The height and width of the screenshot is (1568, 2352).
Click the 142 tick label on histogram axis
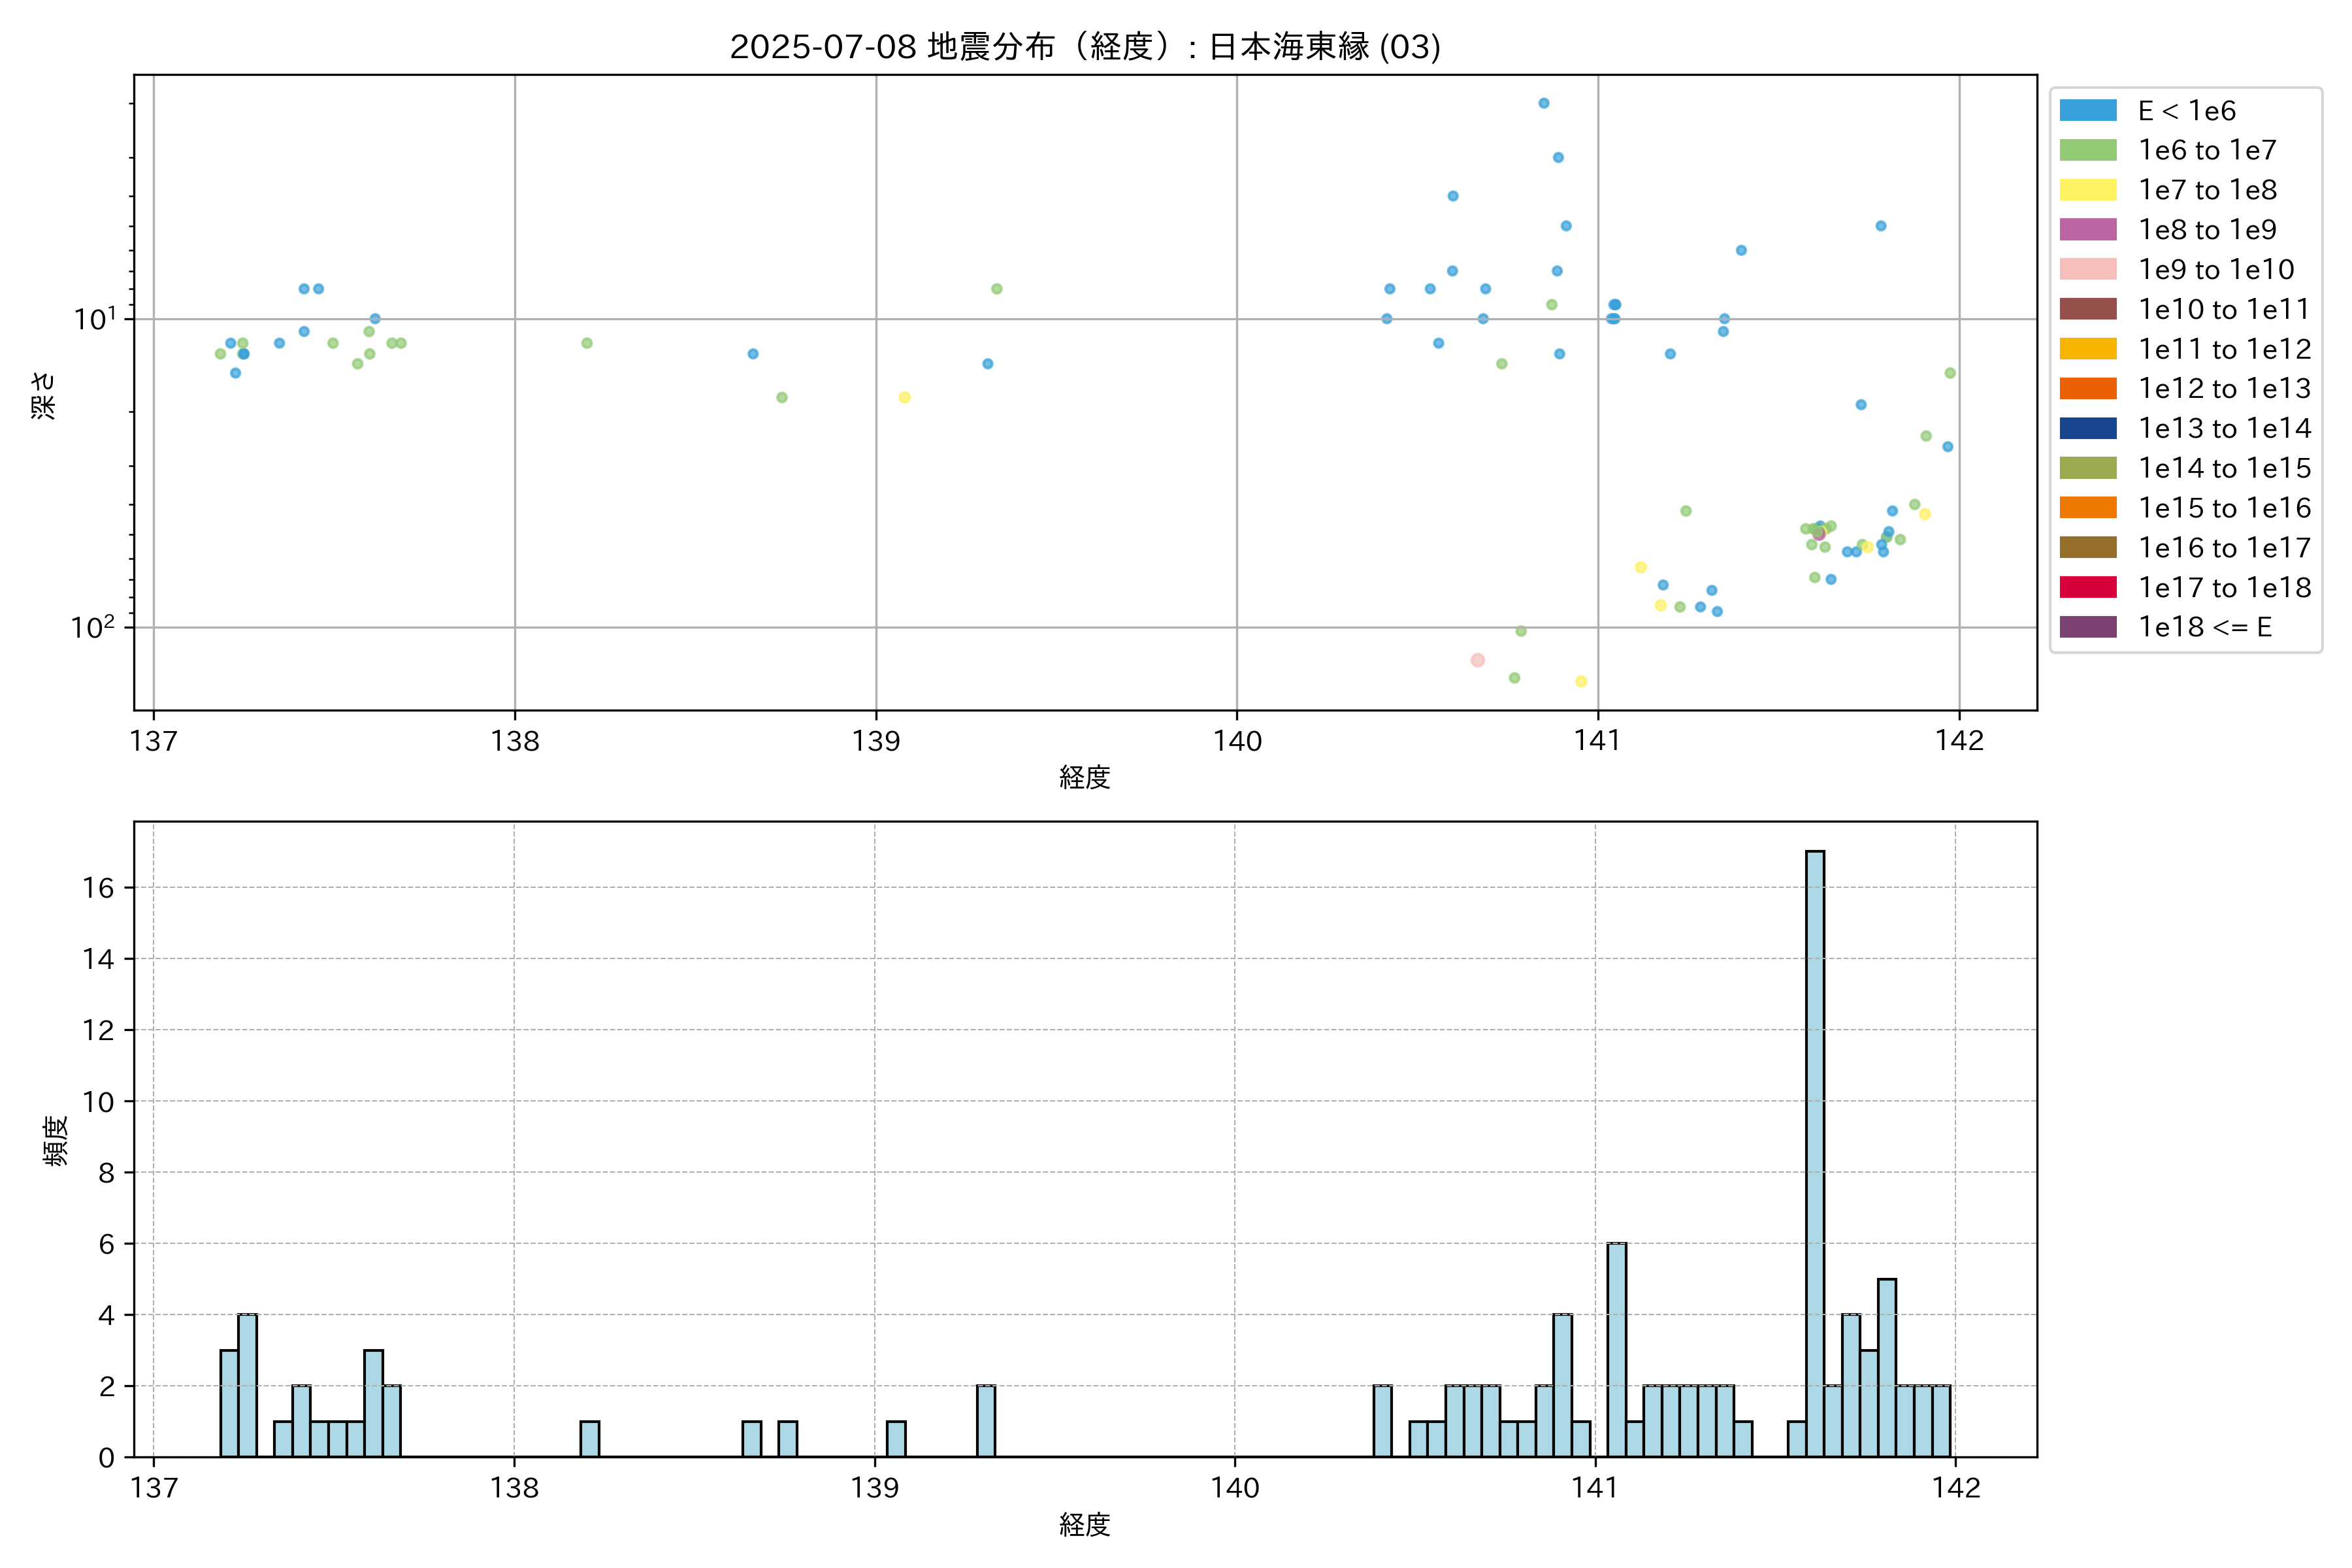pos(1956,1488)
